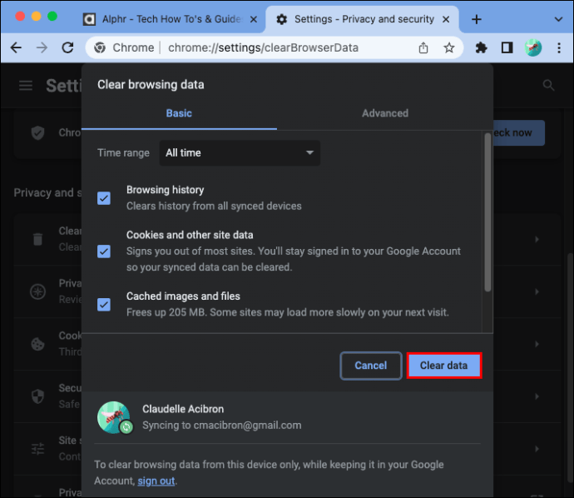Click the privacy guide compass icon

coord(37,291)
